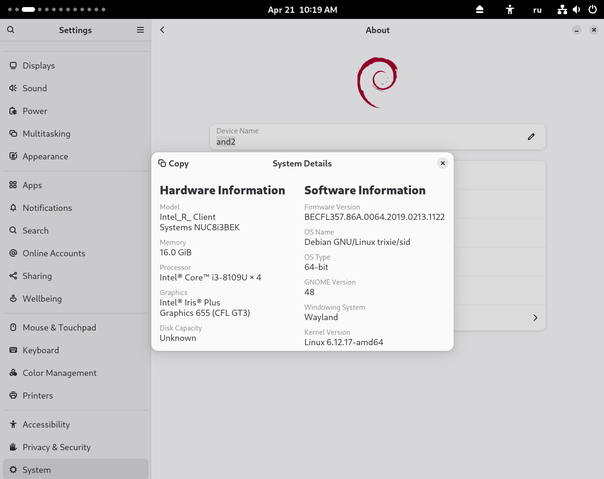Screen dimensions: 604x479
Task: Click the Appearance icon
Action: (13, 156)
